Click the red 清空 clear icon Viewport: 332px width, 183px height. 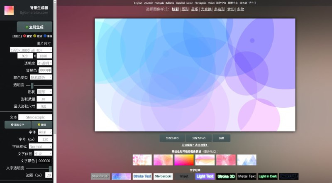[x=24, y=36]
